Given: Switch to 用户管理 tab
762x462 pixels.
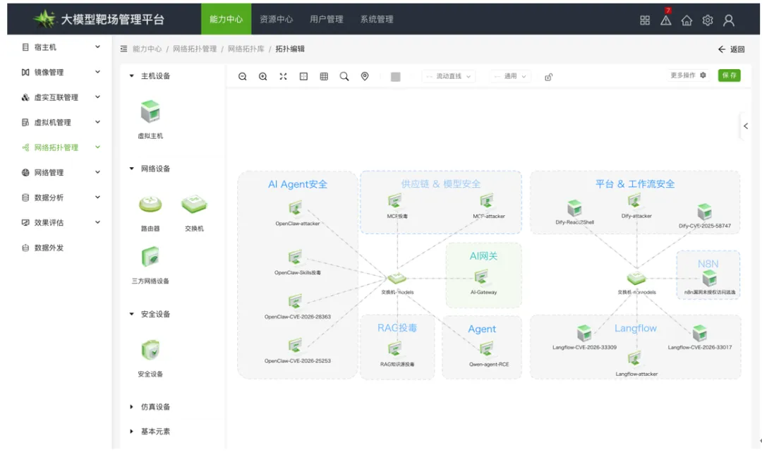Looking at the screenshot, I should pos(327,19).
